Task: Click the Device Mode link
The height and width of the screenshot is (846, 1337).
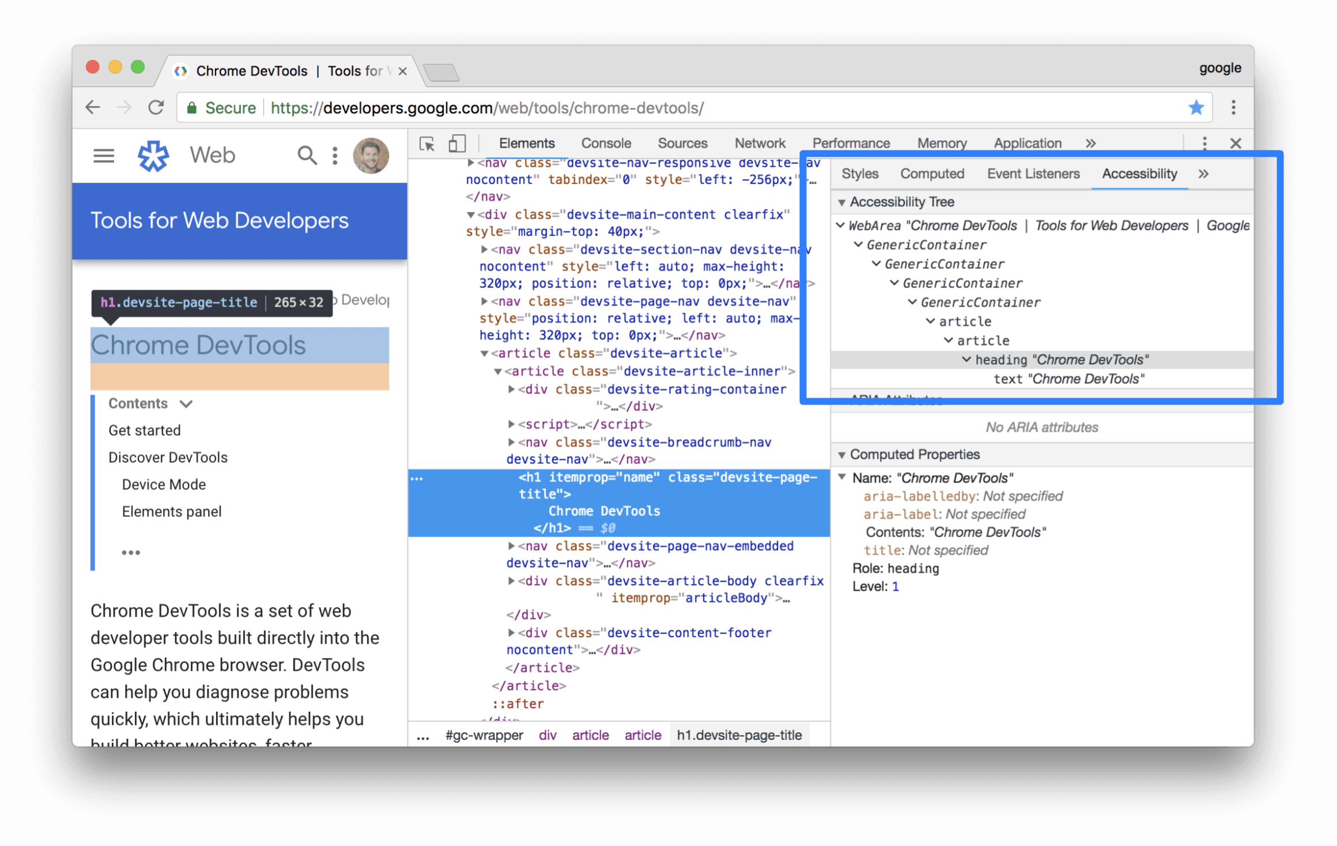Action: pyautogui.click(x=164, y=485)
